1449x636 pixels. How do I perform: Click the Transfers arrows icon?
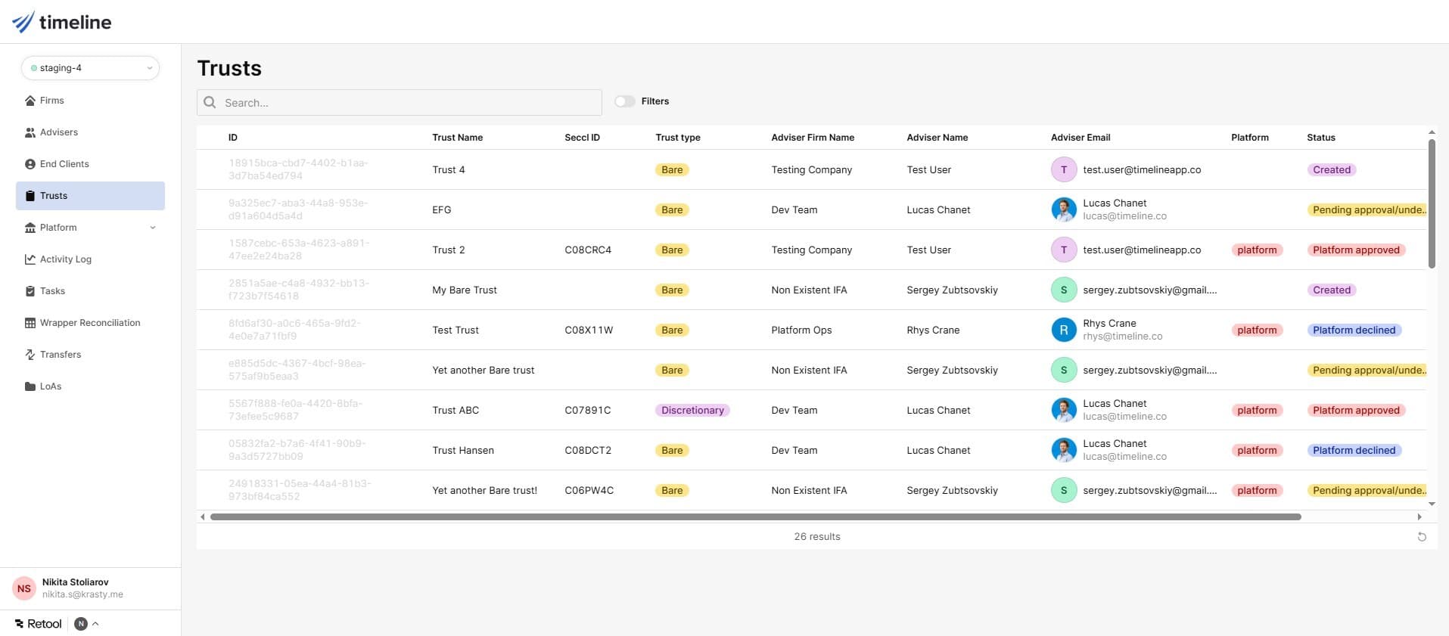point(30,355)
